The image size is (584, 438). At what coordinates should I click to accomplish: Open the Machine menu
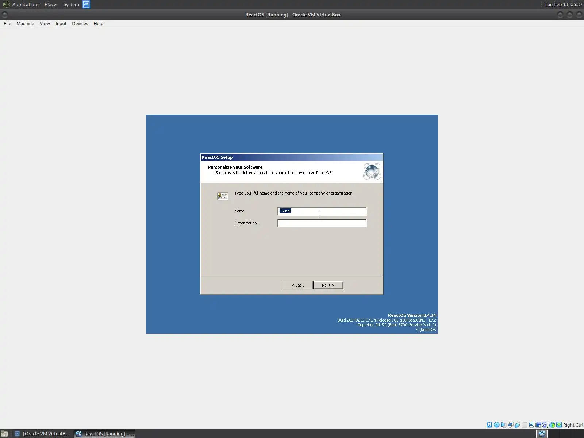[x=25, y=23]
